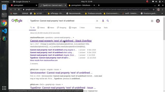Launch Terminal from the dock
Image resolution: width=165 pixels, height=92 pixels.
[4, 15]
